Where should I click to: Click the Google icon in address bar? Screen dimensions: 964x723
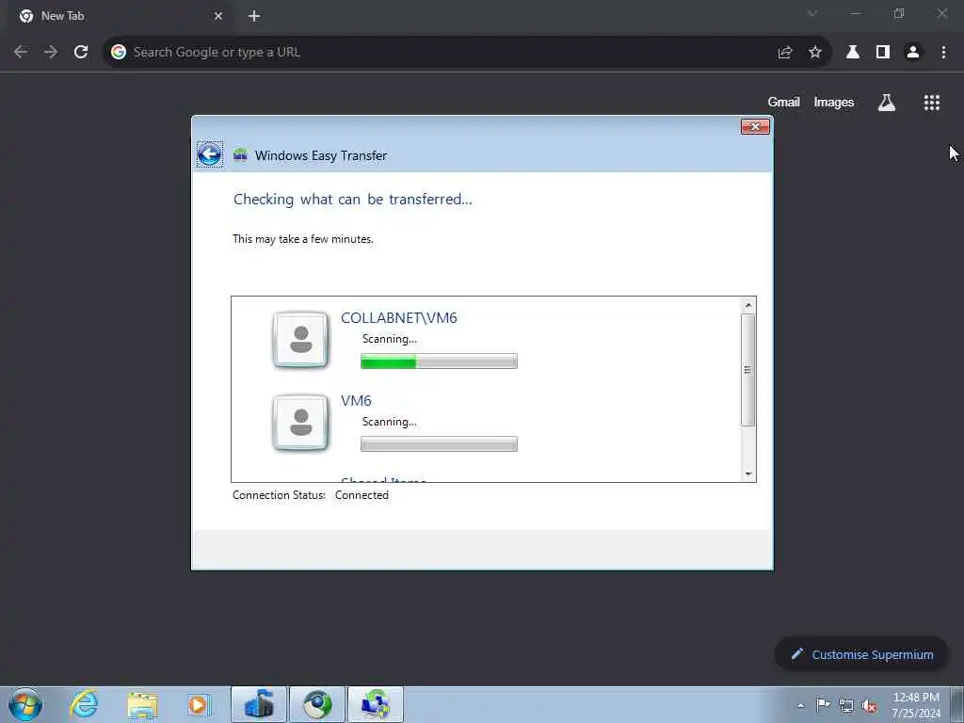[119, 53]
